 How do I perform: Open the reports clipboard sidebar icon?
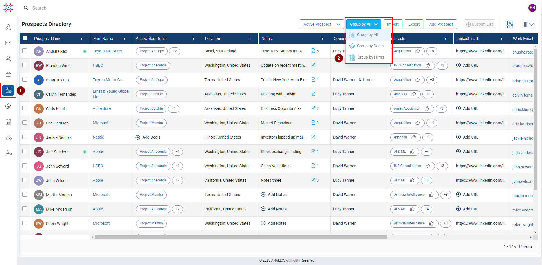coord(8,122)
